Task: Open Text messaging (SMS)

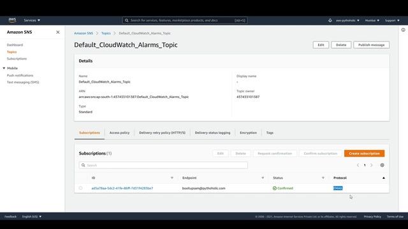Action: (23, 82)
